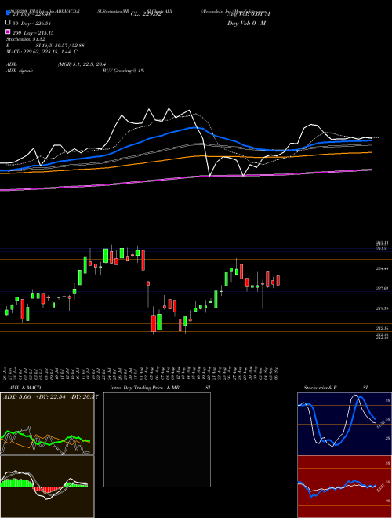Click the blue 20 Day legend swatch

[8, 13]
